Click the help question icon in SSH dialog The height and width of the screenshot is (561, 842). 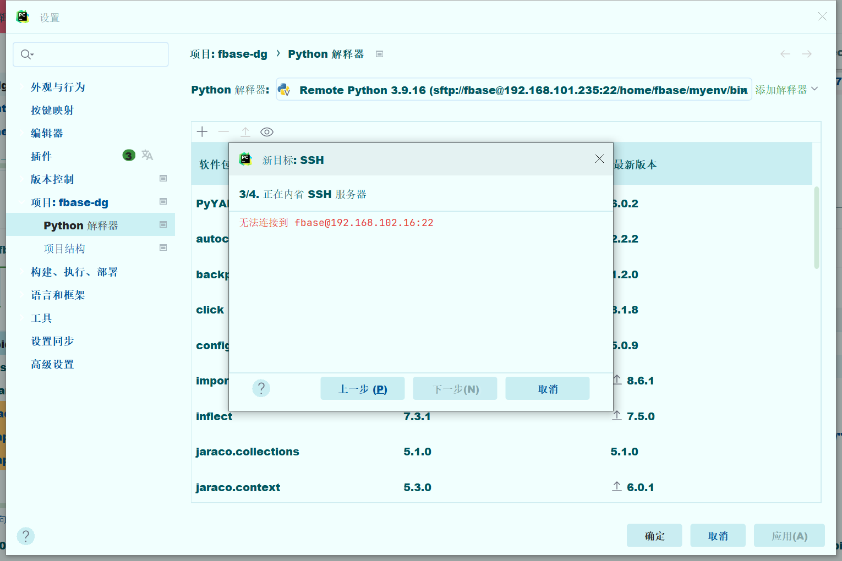261,388
